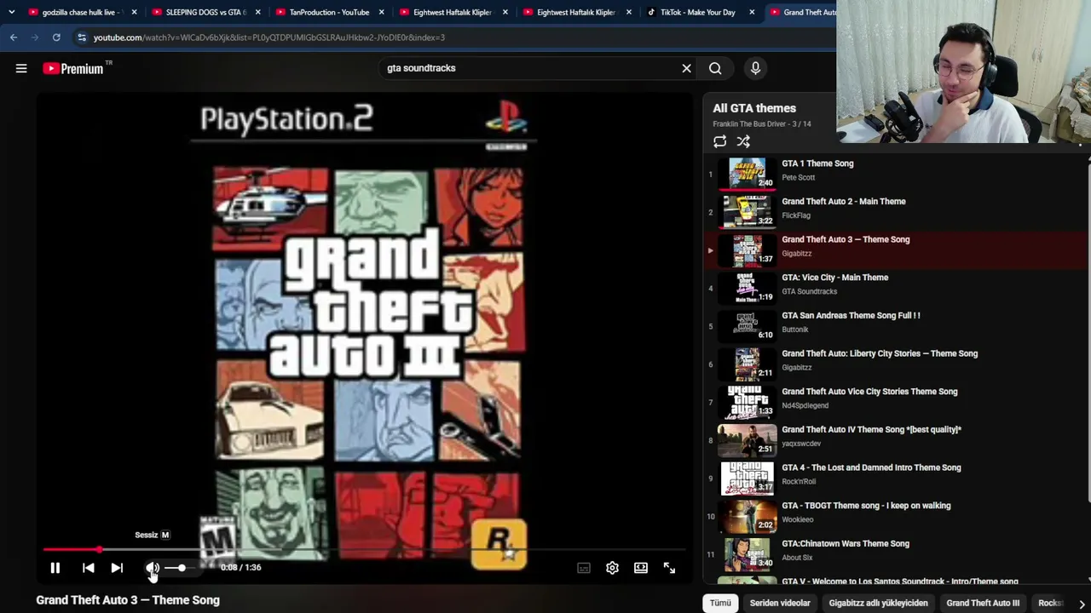Reload the YouTube page

click(x=56, y=37)
